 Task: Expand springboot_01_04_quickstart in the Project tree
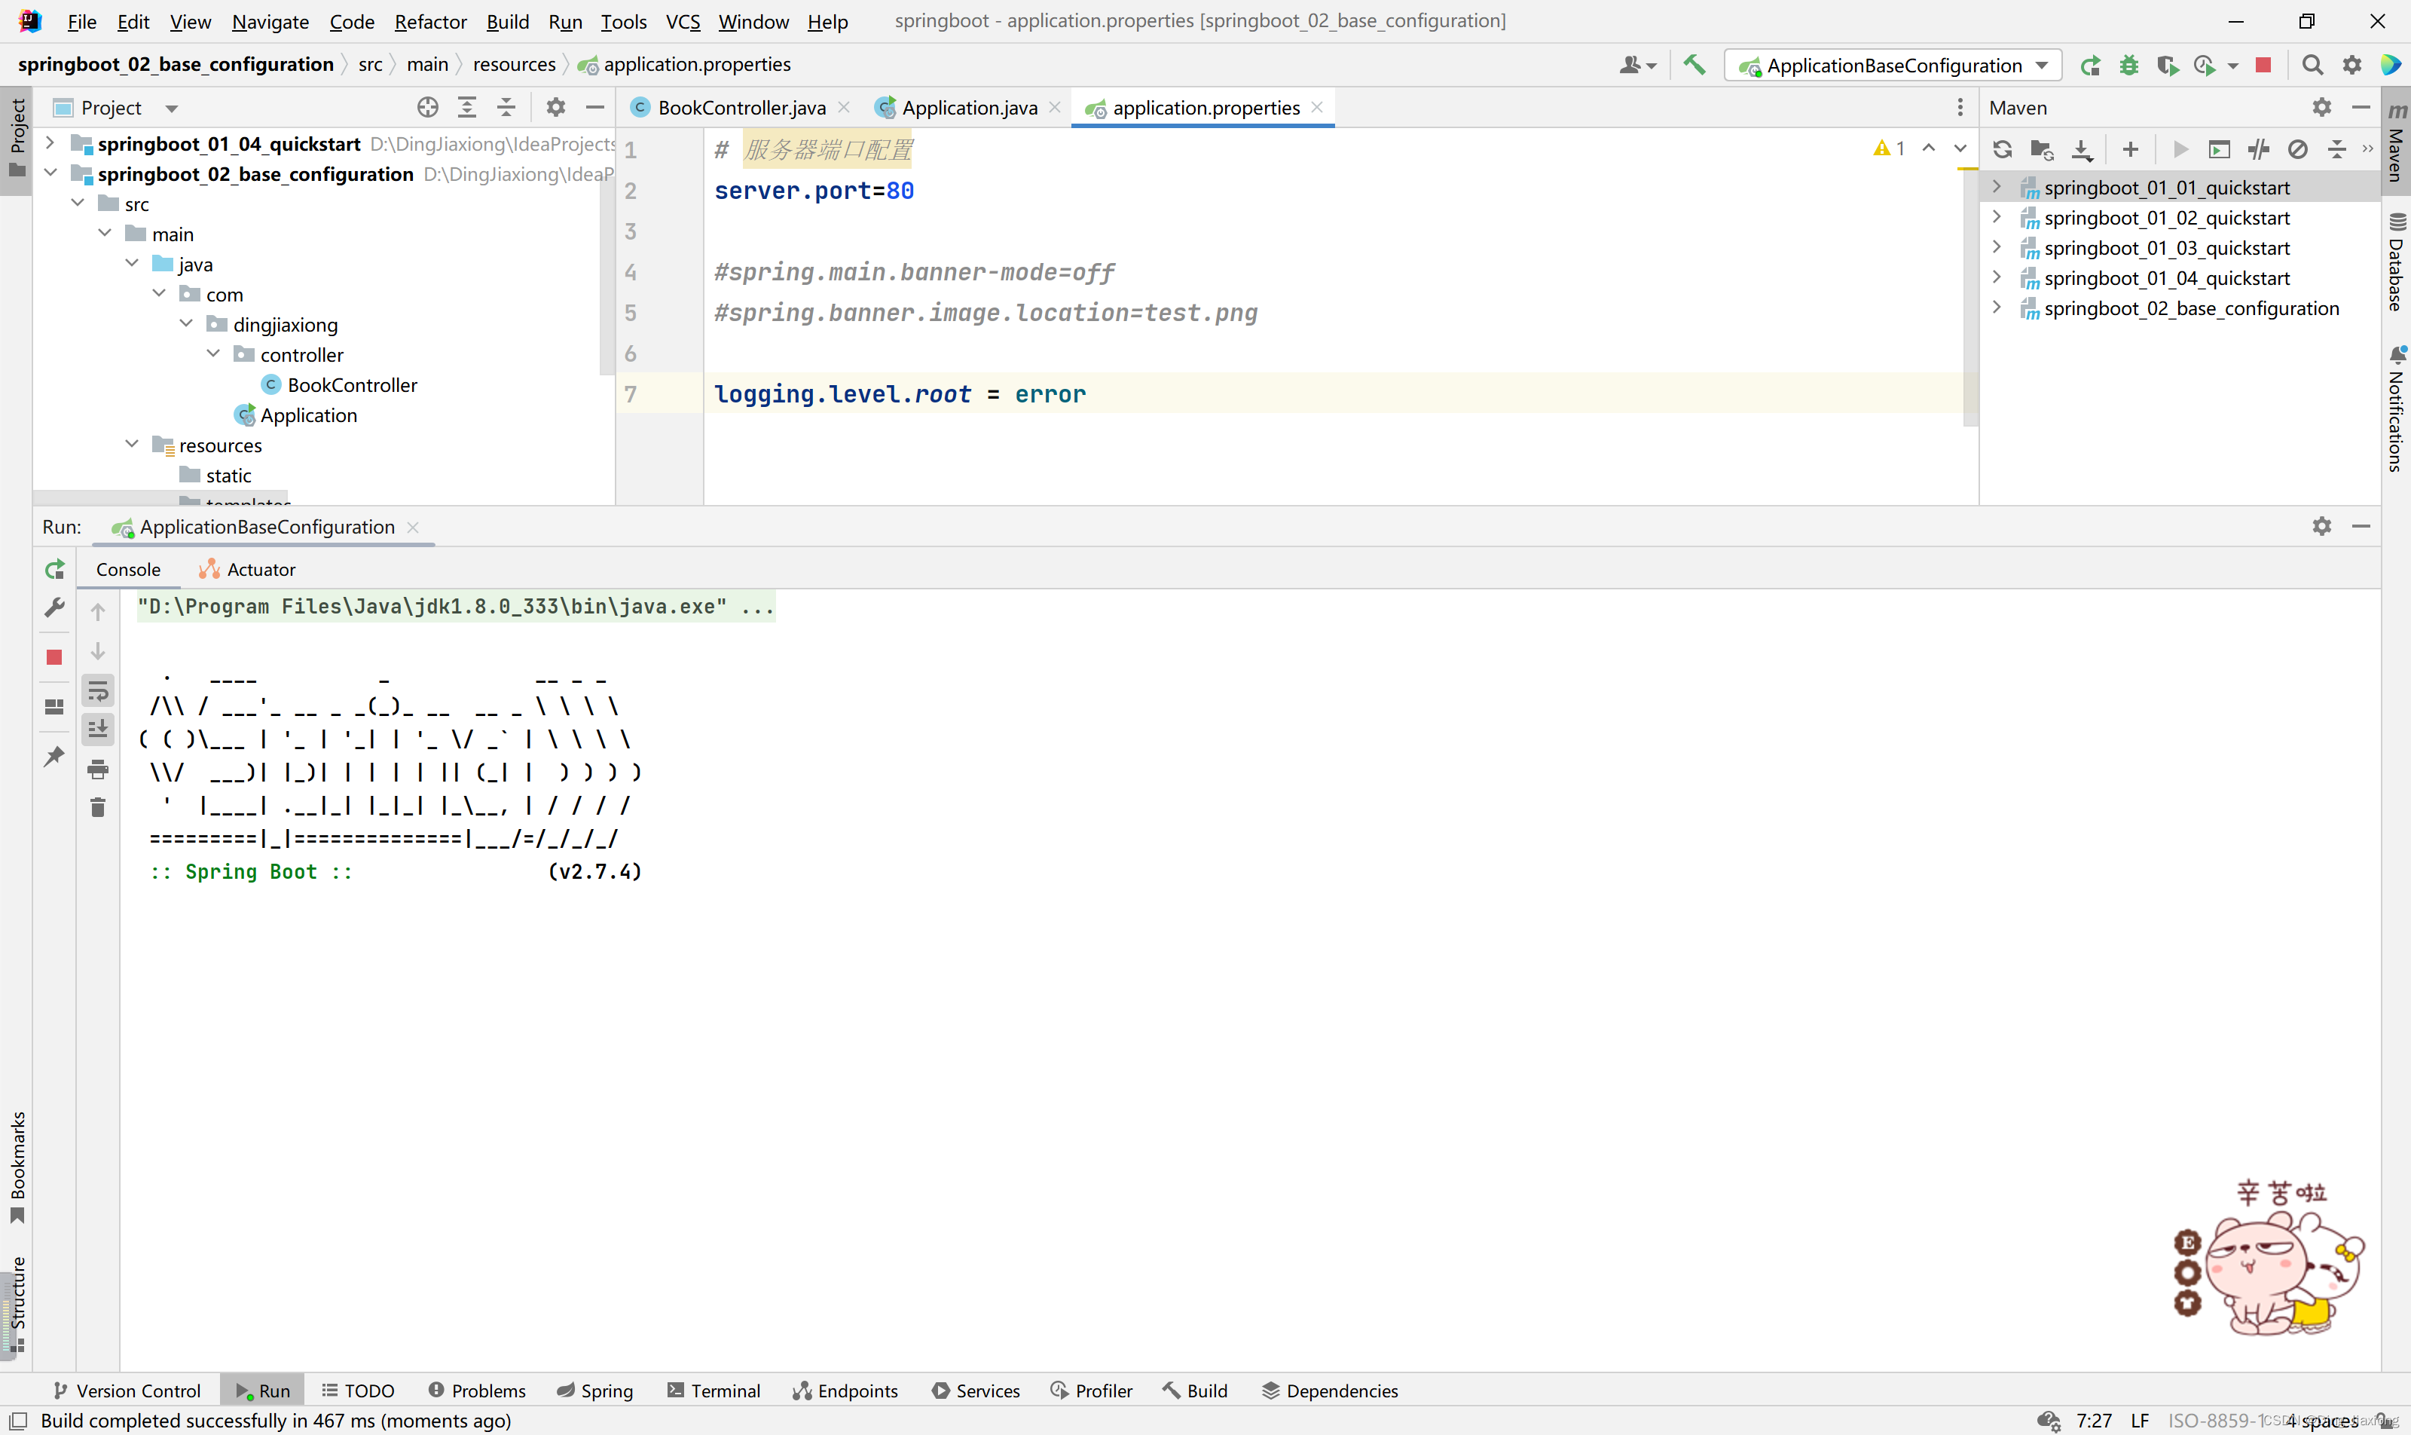50,143
